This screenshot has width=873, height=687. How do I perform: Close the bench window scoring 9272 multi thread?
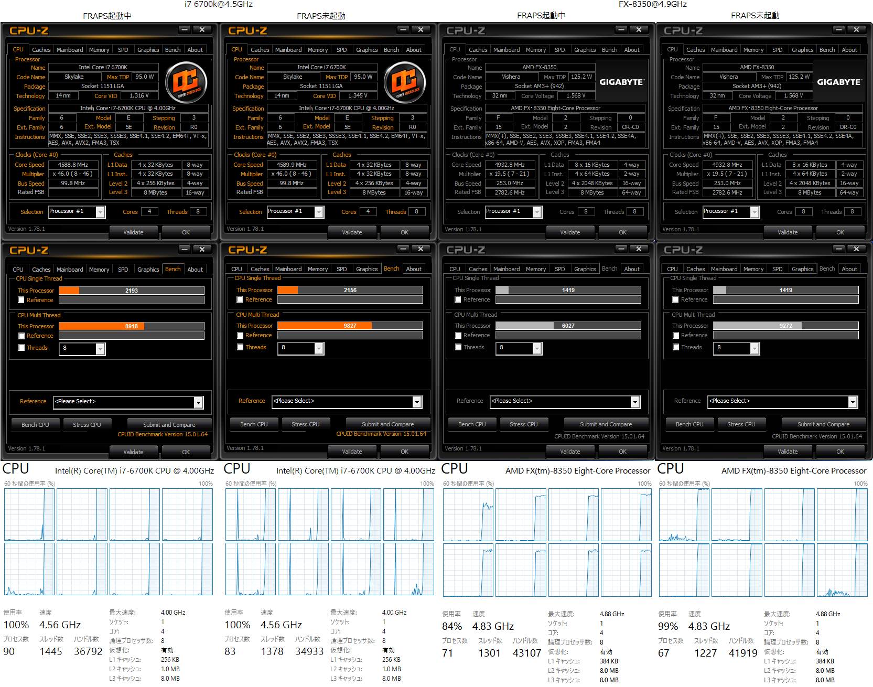[x=856, y=249]
